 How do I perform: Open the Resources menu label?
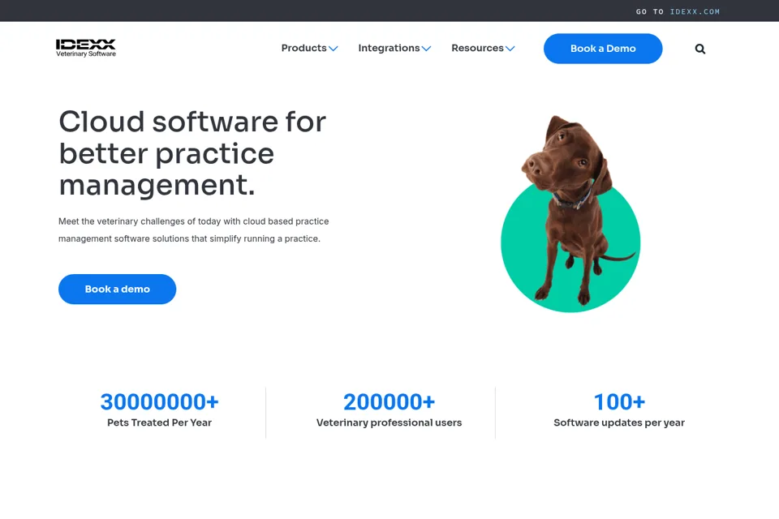tap(477, 48)
